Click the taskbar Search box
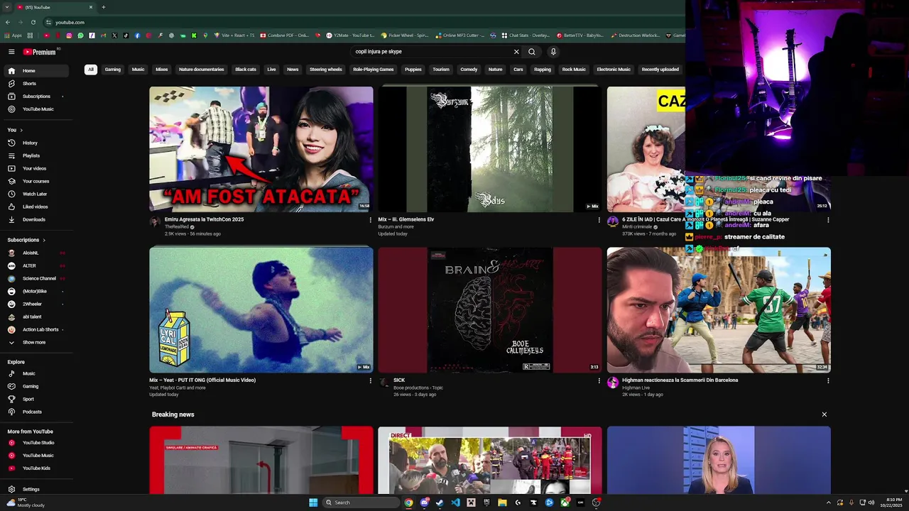The width and height of the screenshot is (909, 511). point(361,502)
